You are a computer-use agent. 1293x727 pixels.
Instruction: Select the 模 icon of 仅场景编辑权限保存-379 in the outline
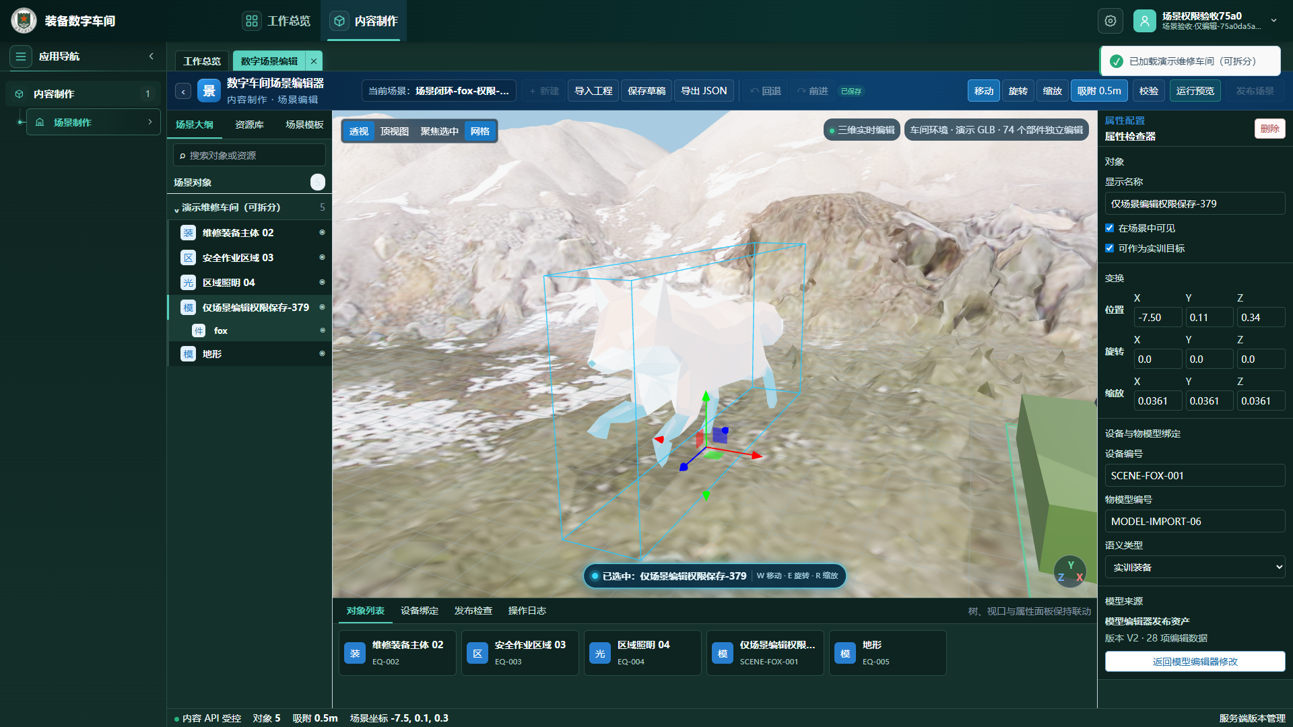coord(189,308)
